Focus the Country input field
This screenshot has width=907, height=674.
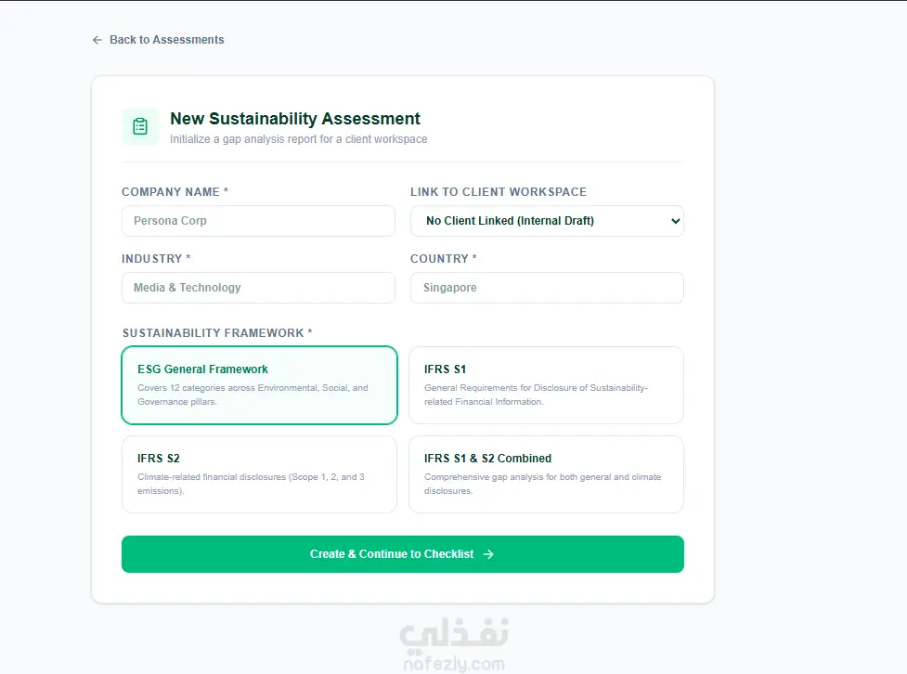pos(547,288)
